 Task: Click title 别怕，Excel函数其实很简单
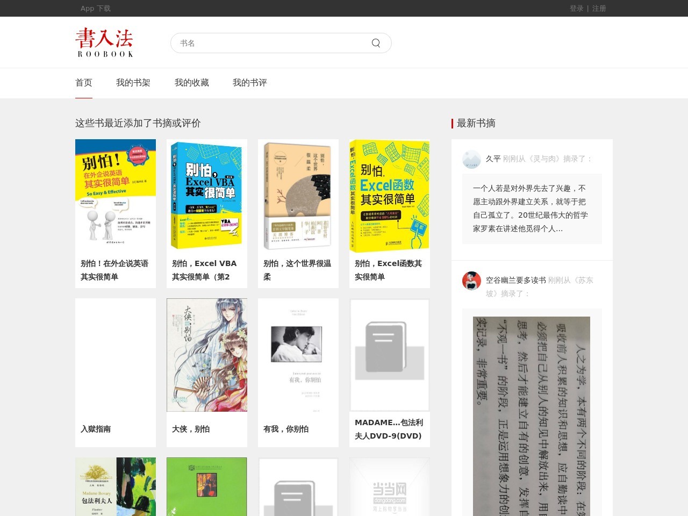click(x=389, y=270)
